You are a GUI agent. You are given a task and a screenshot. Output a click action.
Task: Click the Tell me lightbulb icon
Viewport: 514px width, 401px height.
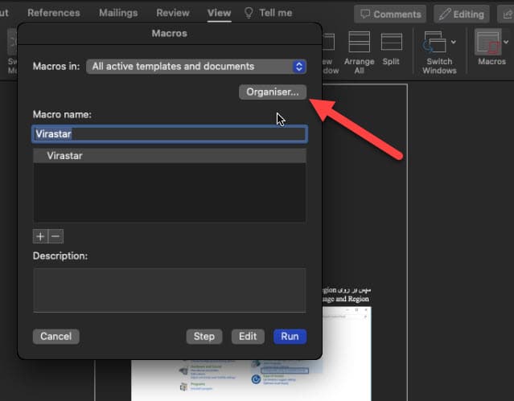[x=249, y=13]
